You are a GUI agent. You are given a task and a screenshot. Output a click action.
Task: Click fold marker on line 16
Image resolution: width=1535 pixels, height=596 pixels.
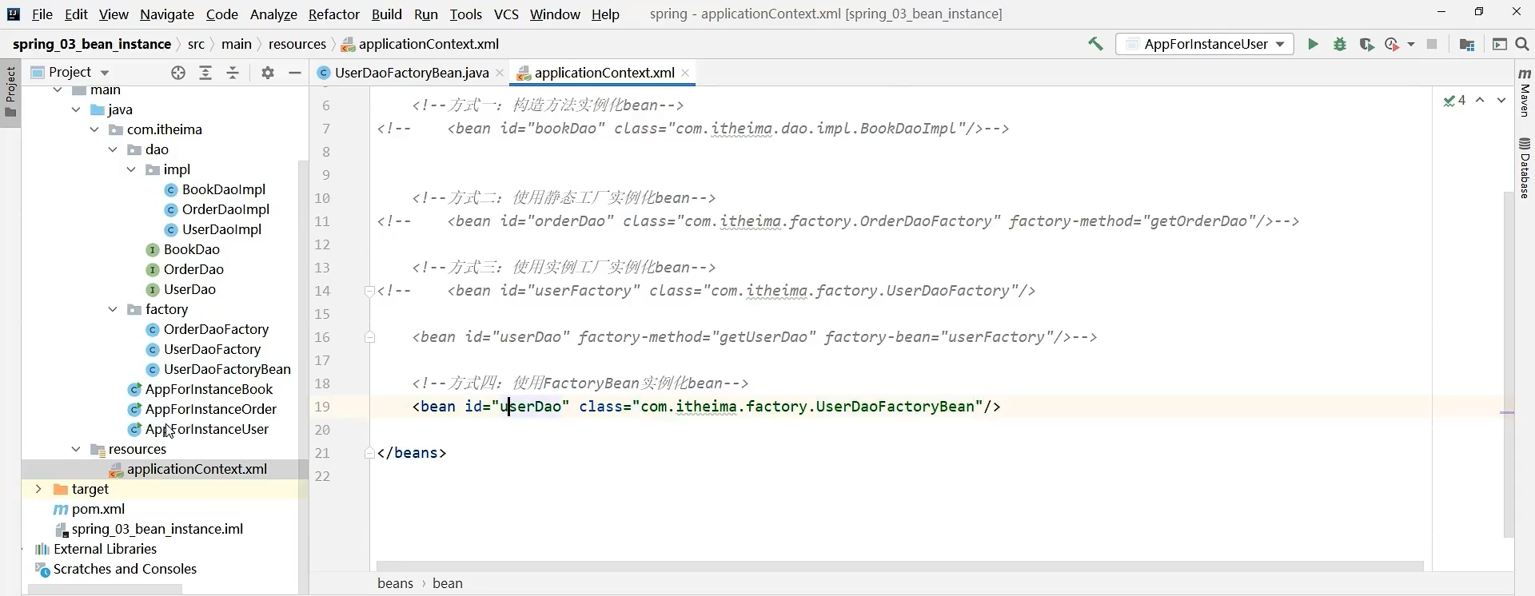(369, 337)
